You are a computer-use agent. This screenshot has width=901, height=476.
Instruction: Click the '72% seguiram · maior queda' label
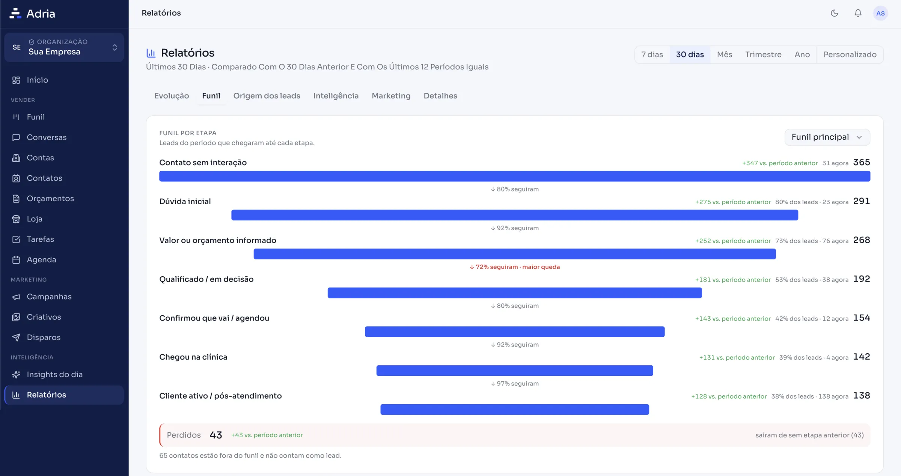(515, 267)
